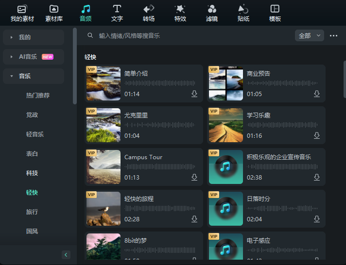The image size is (346, 265).
Task: Click the left sidebar scrollbar
Action: pos(74,66)
